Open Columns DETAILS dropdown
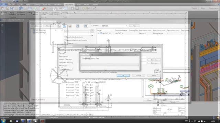This screenshot has width=220, height=123. click(x=114, y=26)
